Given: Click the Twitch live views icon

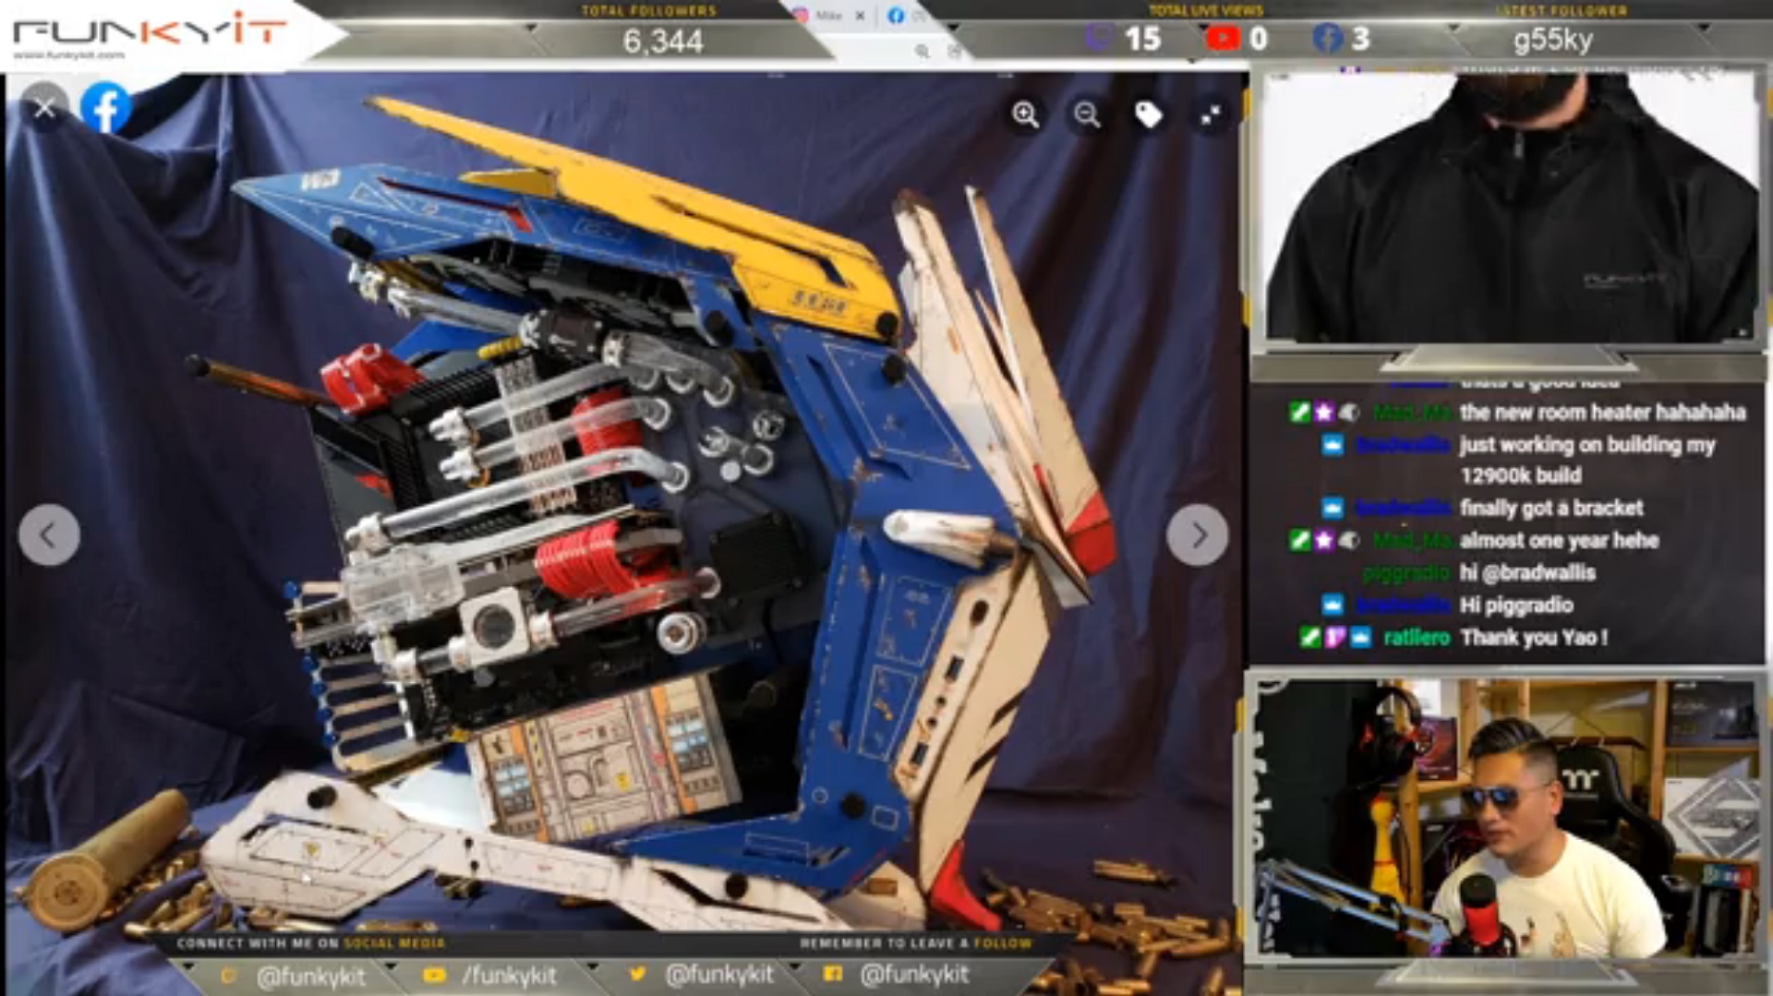Looking at the screenshot, I should [x=1098, y=38].
